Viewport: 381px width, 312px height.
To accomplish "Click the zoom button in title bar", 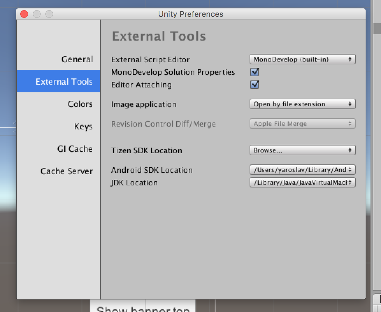I will coord(49,14).
